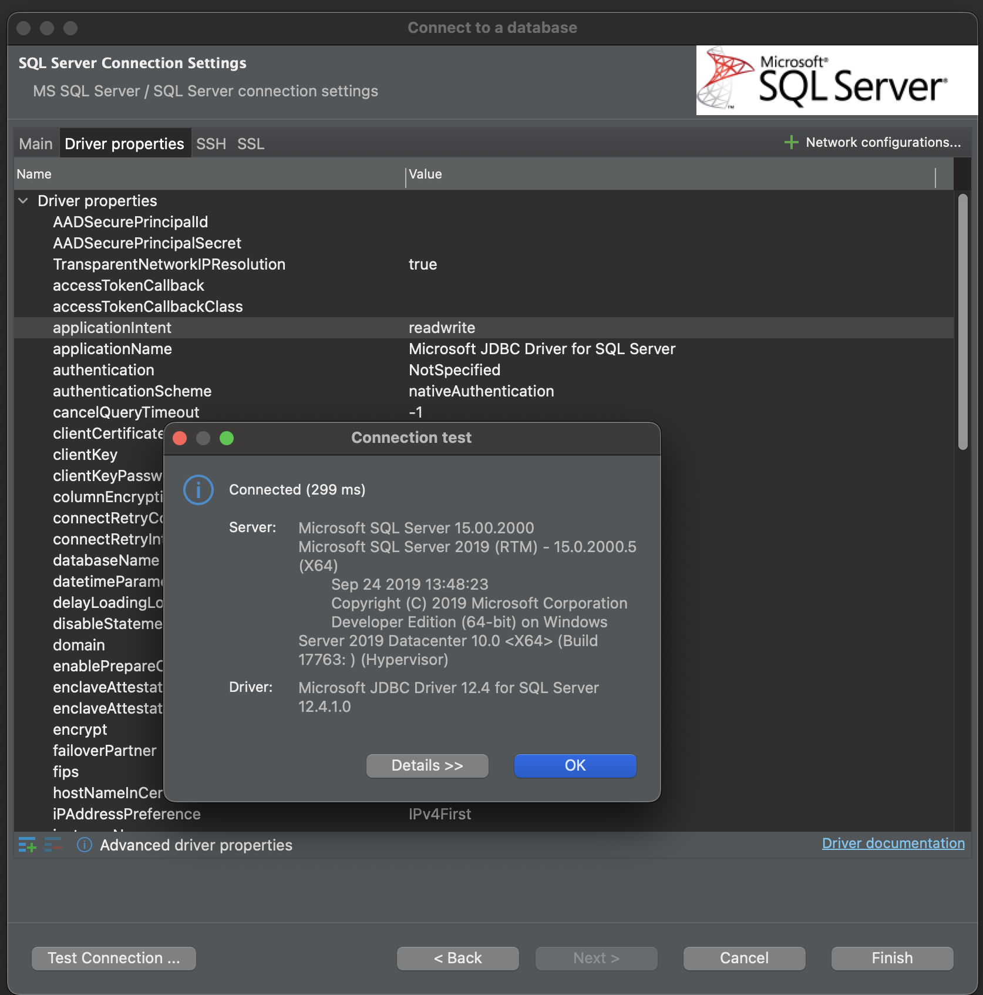Click the info icon in Connection test dialog
Screen dimensions: 983x995
(x=198, y=489)
